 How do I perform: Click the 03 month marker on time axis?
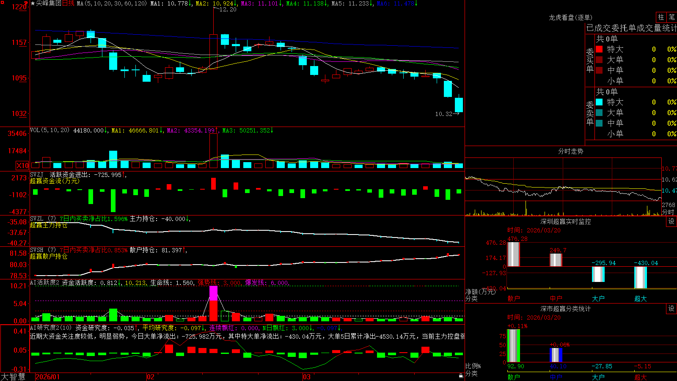[x=307, y=377]
